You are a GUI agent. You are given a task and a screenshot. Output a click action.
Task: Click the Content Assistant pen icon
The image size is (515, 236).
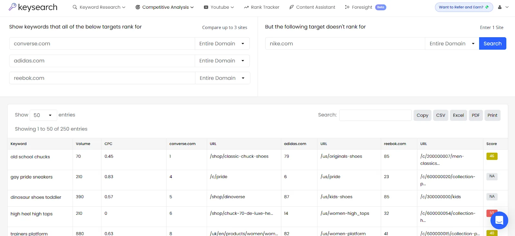291,7
